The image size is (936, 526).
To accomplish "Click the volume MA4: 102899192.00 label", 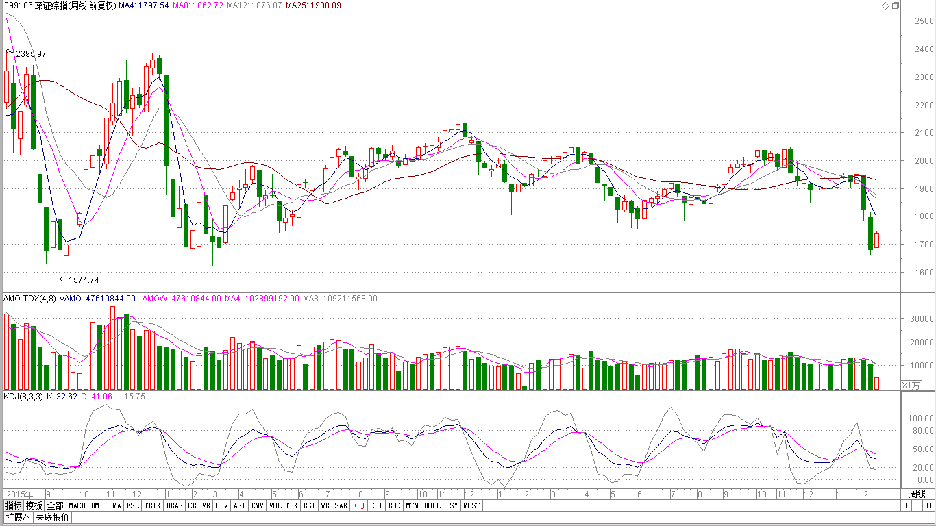I will [262, 299].
